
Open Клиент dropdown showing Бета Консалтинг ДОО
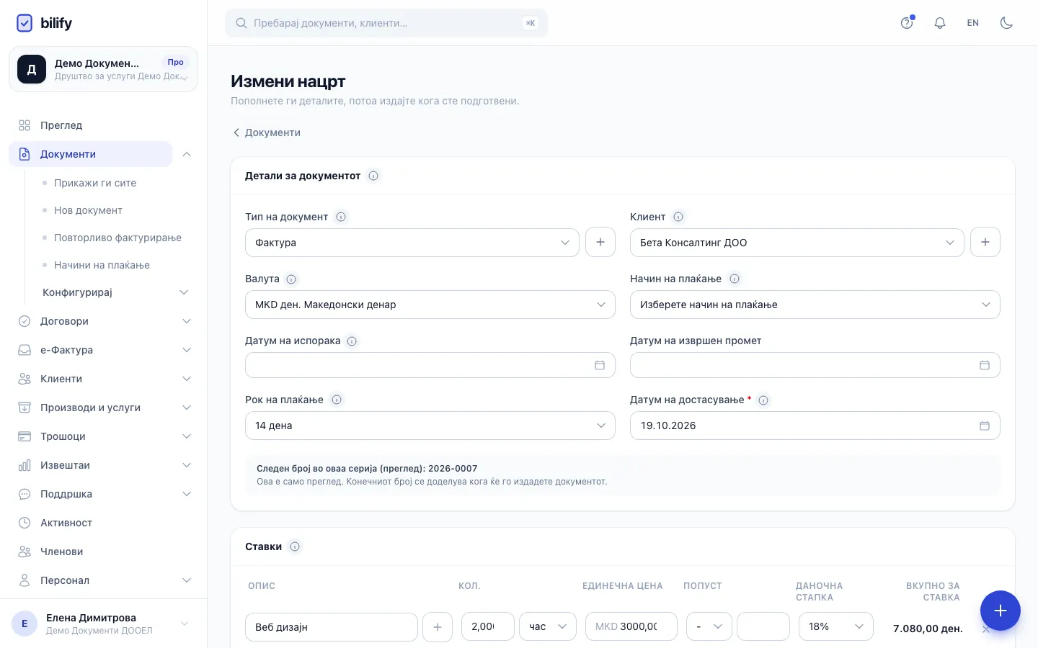797,243
